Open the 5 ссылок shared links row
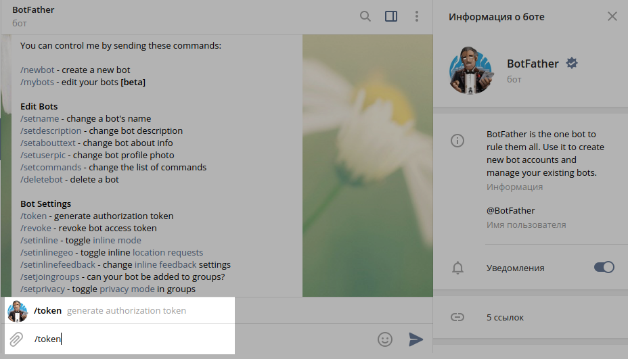The height and width of the screenshot is (359, 628). point(531,317)
